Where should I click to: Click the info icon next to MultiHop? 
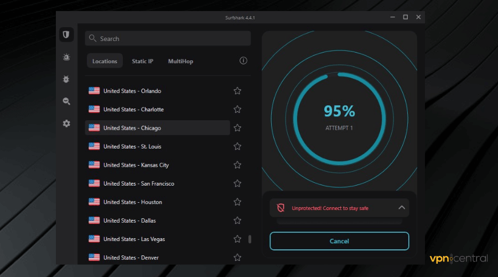[243, 61]
